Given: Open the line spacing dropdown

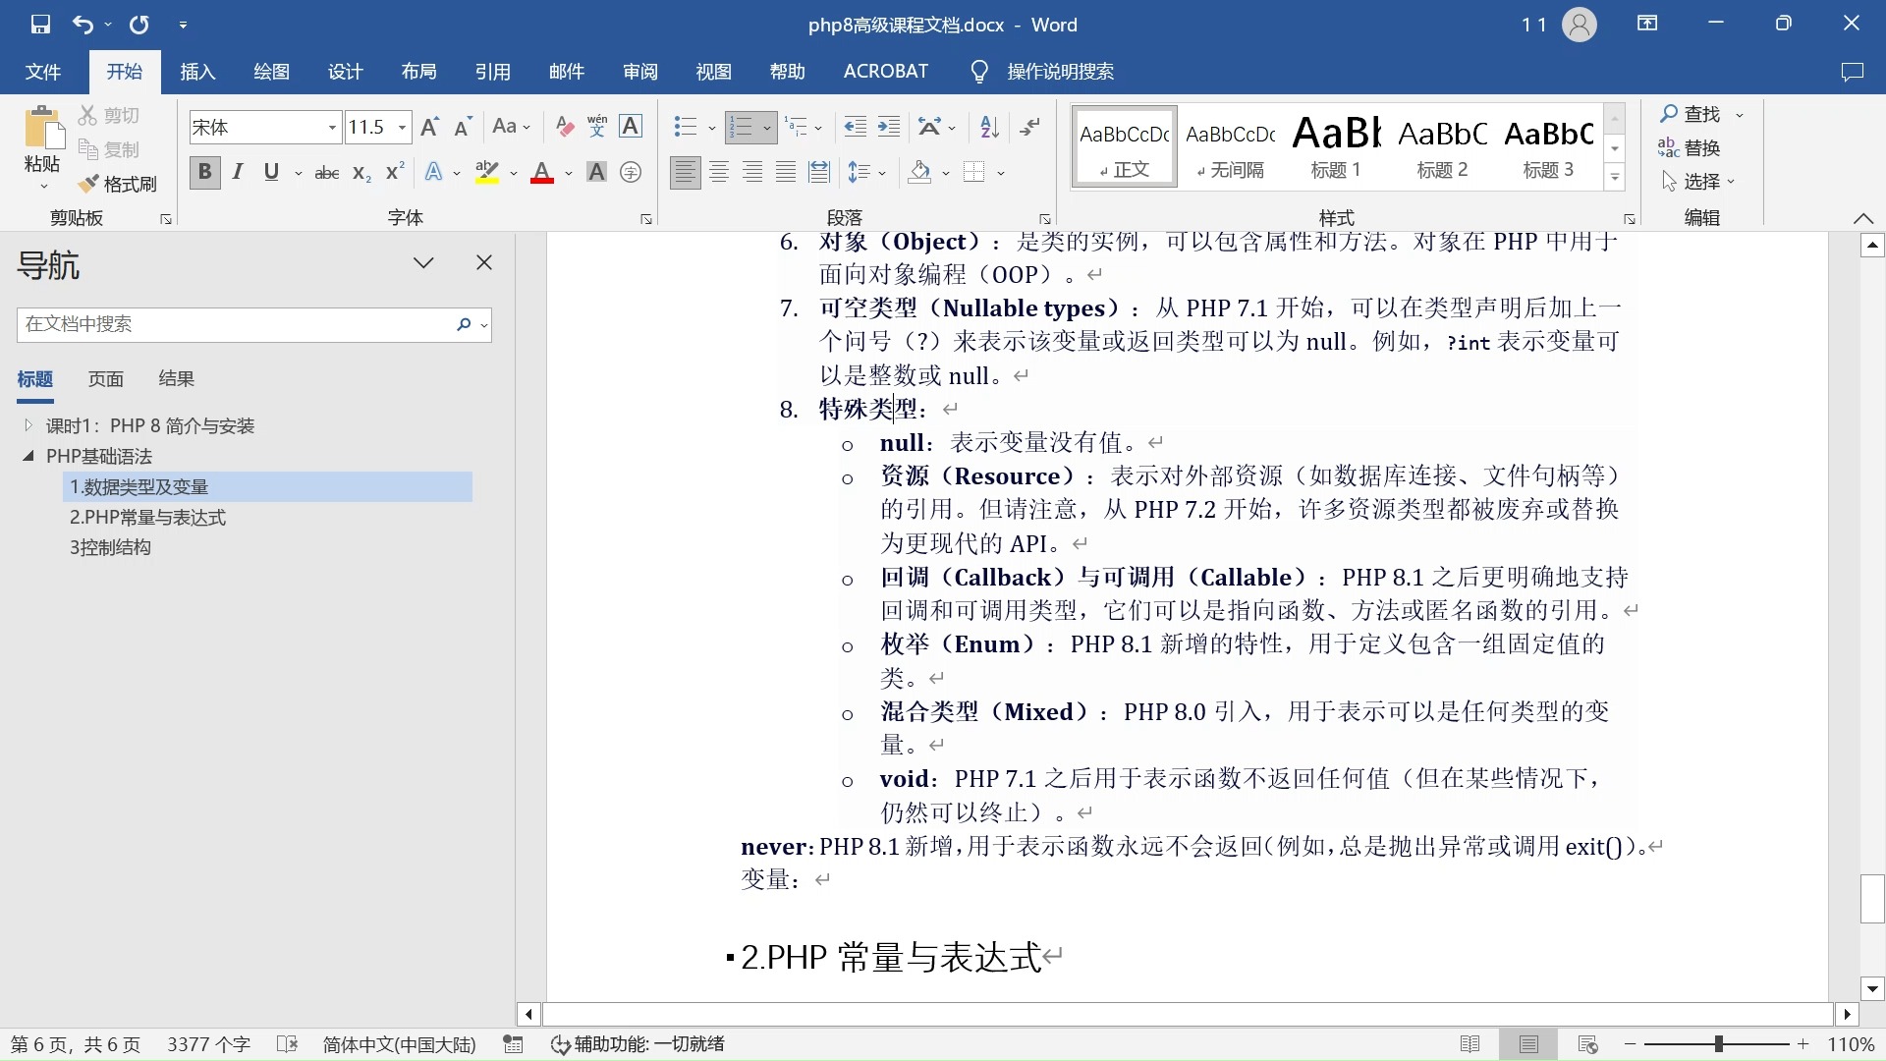Looking at the screenshot, I should (877, 172).
